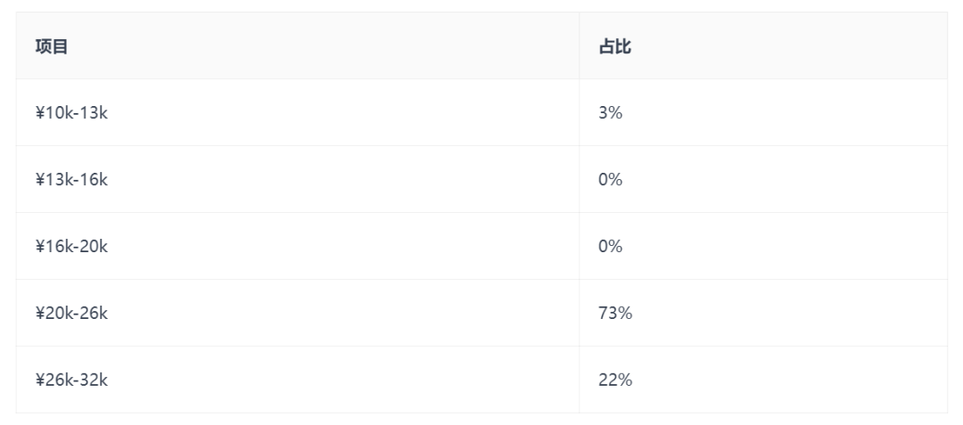Click the 0% value for ¥13k-16k

pyautogui.click(x=611, y=180)
